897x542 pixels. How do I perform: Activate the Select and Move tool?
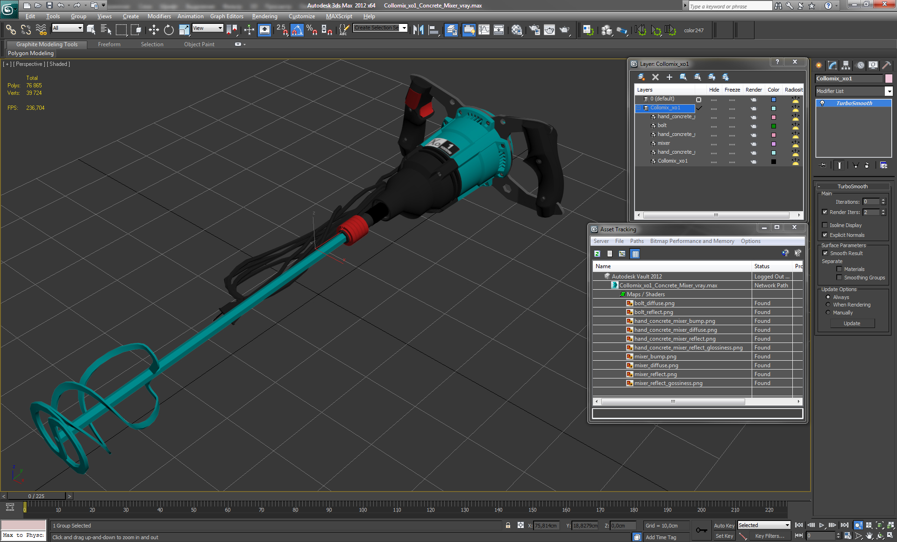(x=154, y=30)
